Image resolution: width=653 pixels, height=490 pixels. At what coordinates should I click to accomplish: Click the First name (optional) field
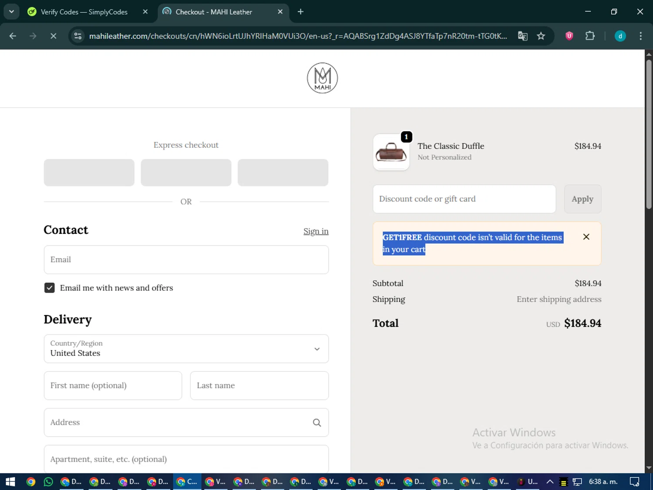click(x=113, y=385)
